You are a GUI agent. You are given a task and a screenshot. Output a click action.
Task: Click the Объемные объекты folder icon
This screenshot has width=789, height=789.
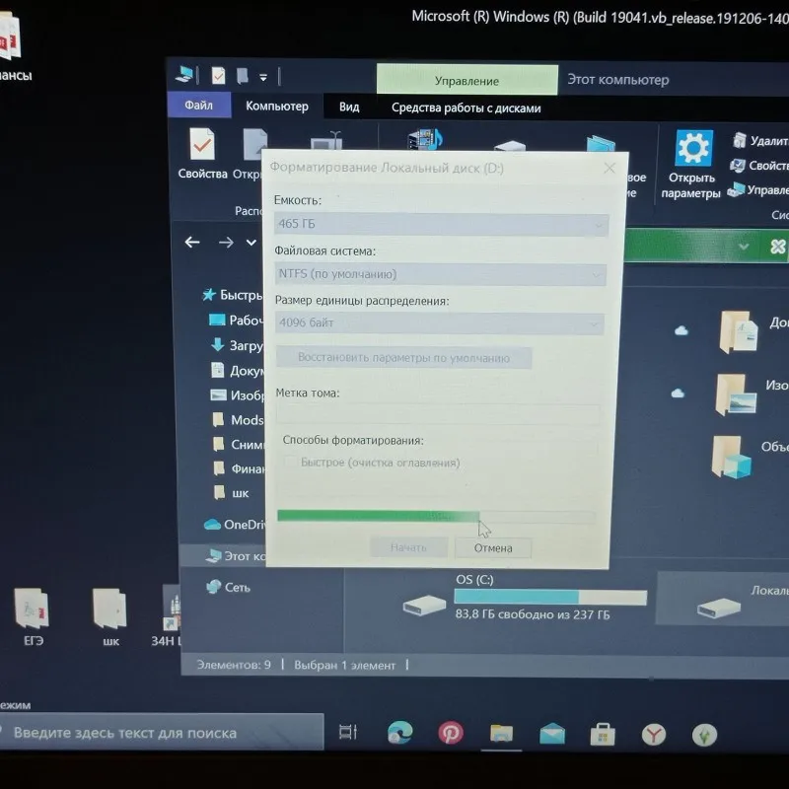[x=732, y=457]
